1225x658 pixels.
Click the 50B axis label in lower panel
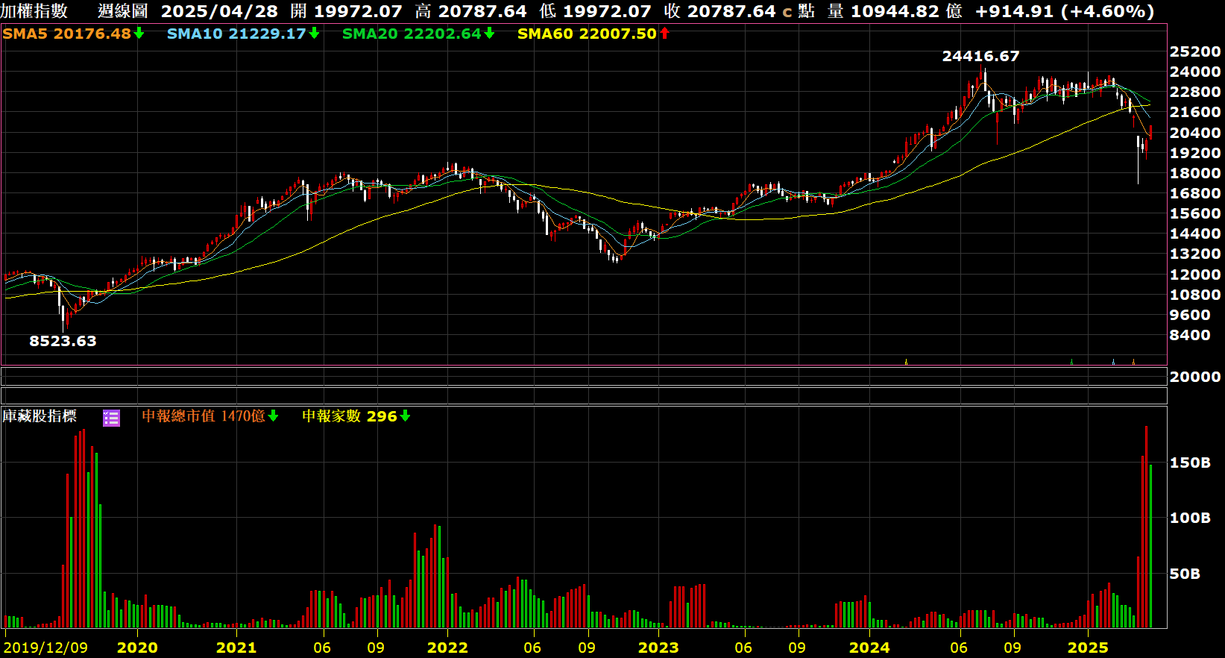[x=1185, y=574]
